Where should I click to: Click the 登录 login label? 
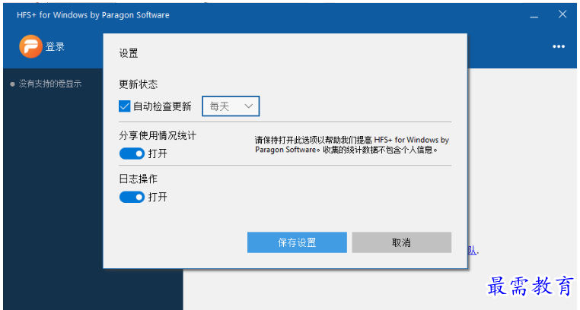point(55,46)
